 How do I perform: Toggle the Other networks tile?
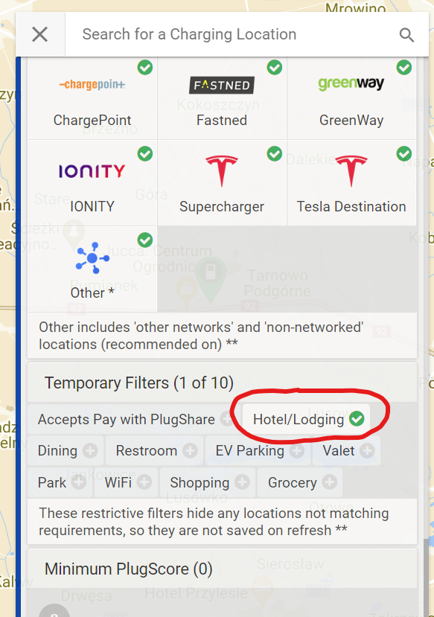92,269
